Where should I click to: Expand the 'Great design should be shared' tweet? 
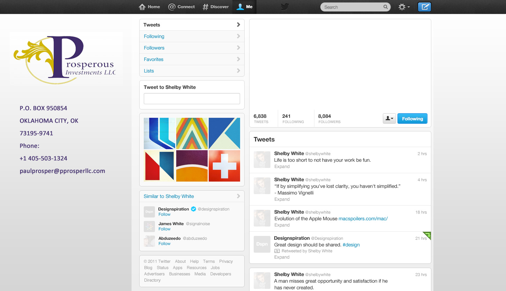click(282, 257)
